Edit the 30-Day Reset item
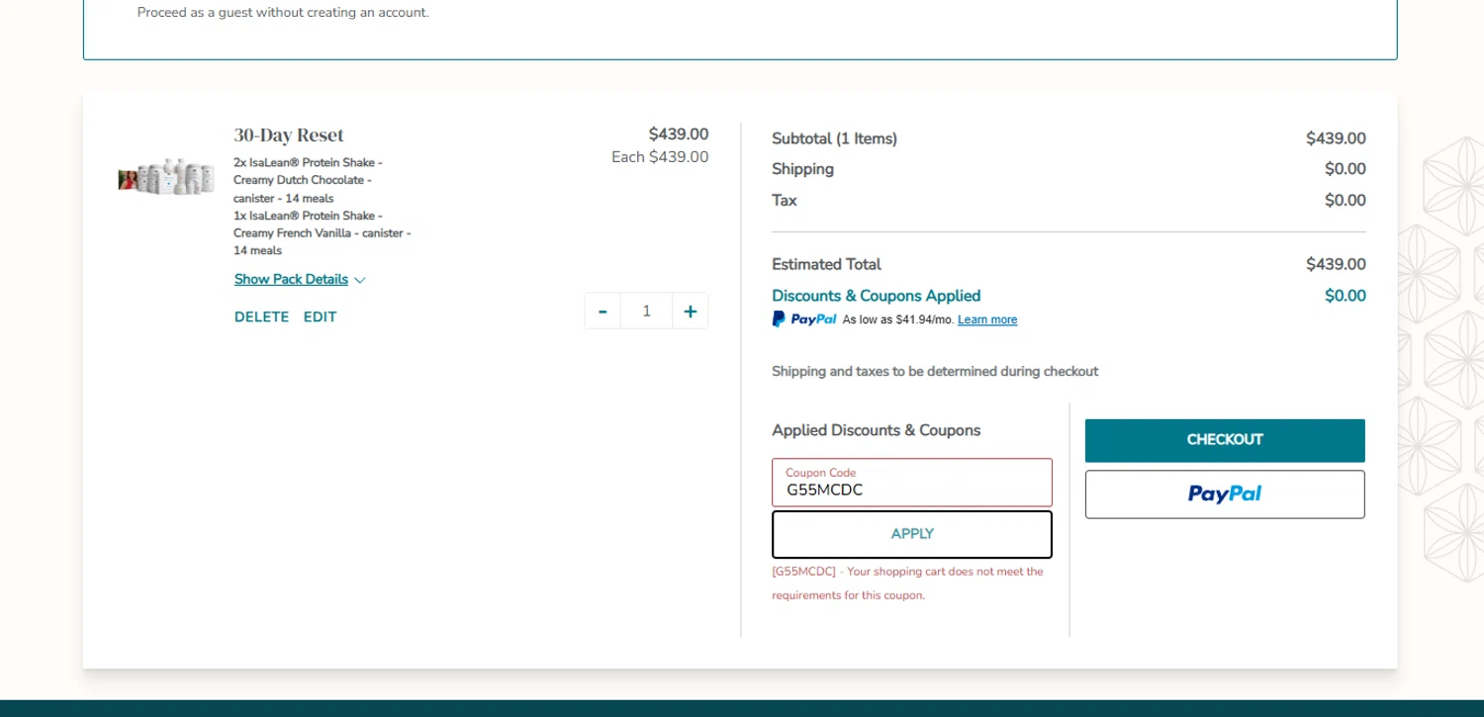The image size is (1484, 717). 320,317
